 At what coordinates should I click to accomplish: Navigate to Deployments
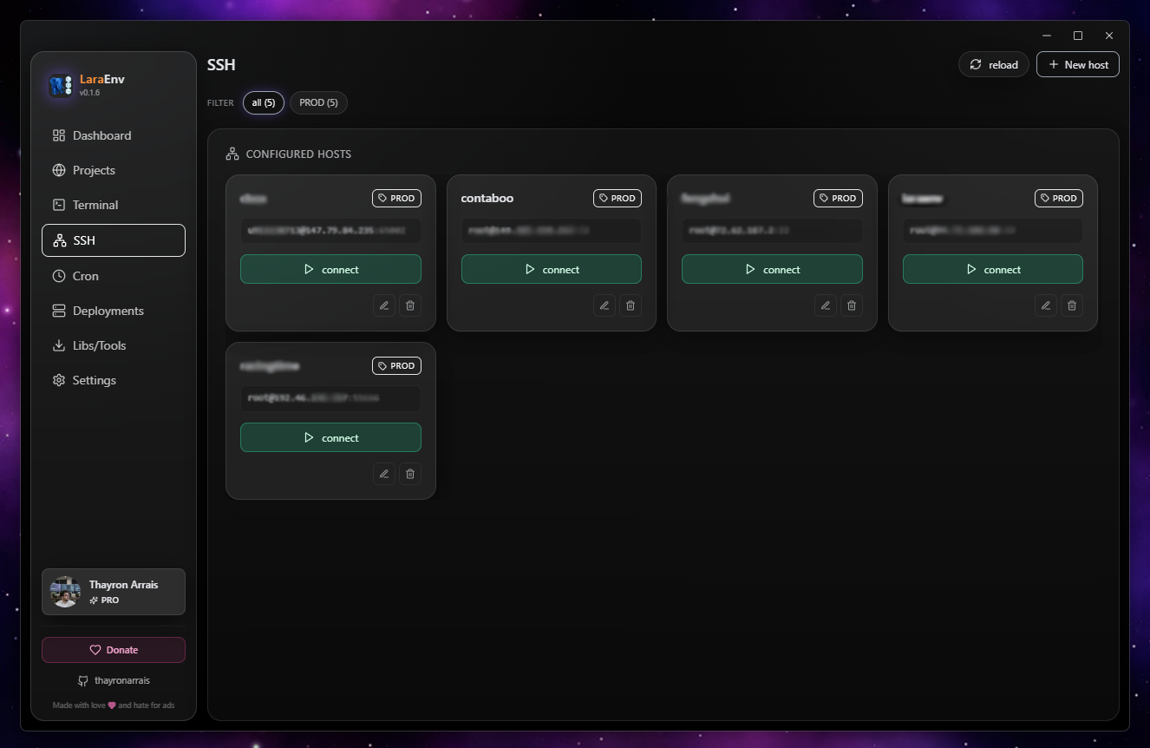point(114,311)
